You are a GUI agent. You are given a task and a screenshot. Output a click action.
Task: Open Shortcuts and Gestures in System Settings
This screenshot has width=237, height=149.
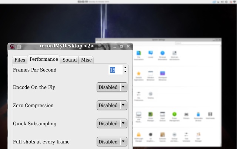pyautogui.click(x=174, y=55)
